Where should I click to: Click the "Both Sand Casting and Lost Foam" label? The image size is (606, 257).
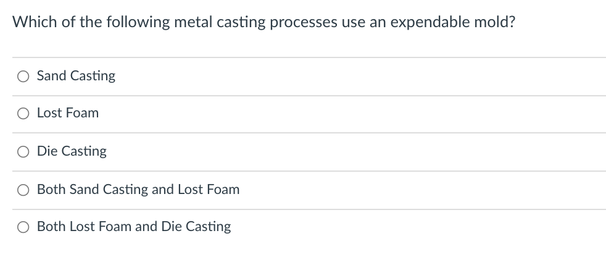click(138, 189)
